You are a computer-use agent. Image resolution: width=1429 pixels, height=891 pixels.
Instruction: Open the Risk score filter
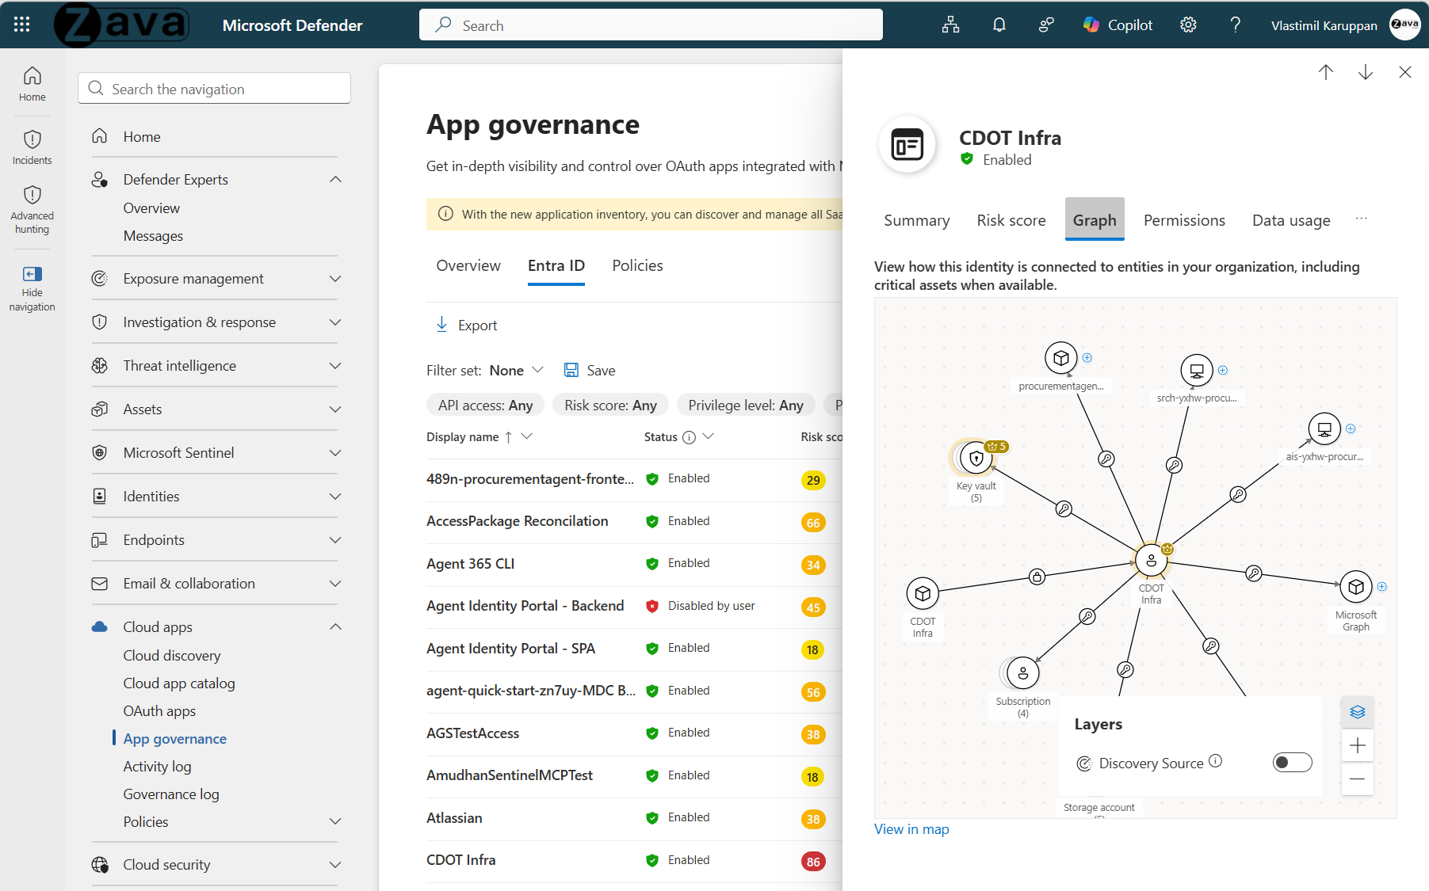(610, 406)
